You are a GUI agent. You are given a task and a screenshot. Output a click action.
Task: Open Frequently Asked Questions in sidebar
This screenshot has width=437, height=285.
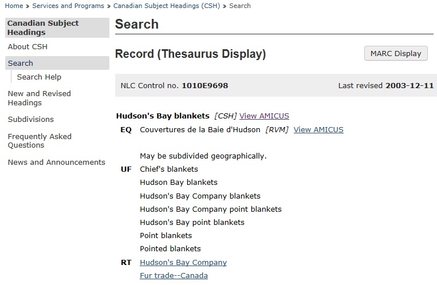pyautogui.click(x=40, y=141)
